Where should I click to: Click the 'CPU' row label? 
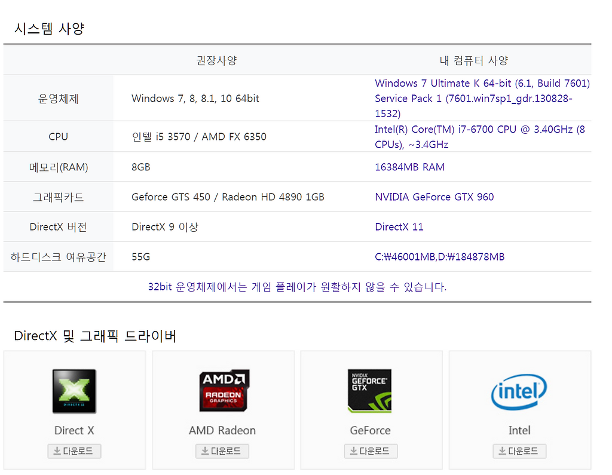click(58, 137)
